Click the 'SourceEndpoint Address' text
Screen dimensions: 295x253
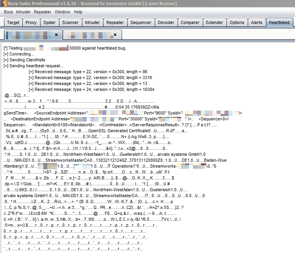(60, 113)
